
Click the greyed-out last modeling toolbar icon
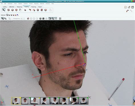tap(50, 10)
